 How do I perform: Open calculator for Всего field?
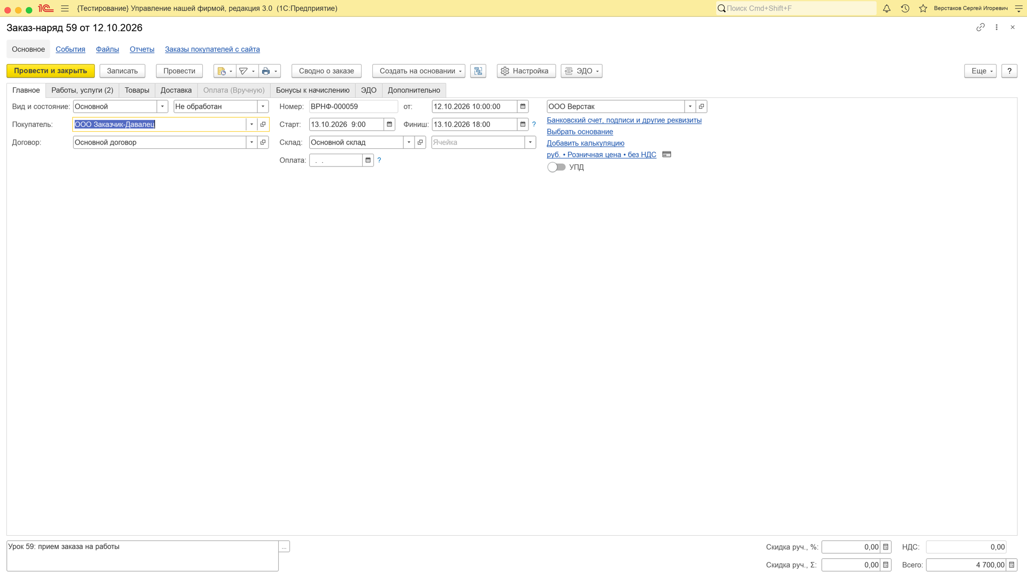[1011, 565]
